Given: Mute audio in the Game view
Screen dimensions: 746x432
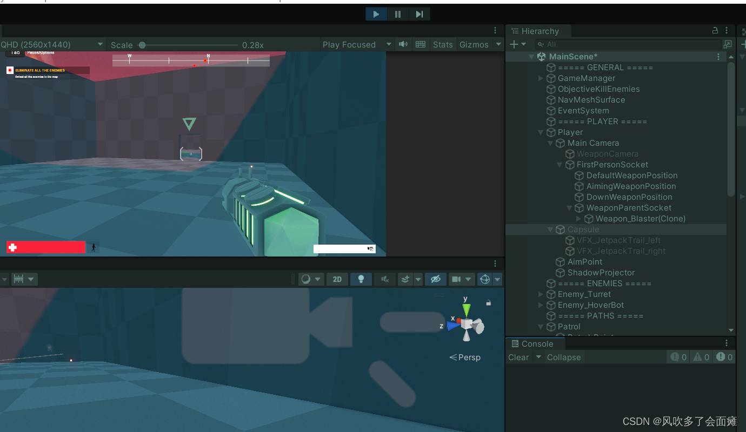Looking at the screenshot, I should coord(403,44).
